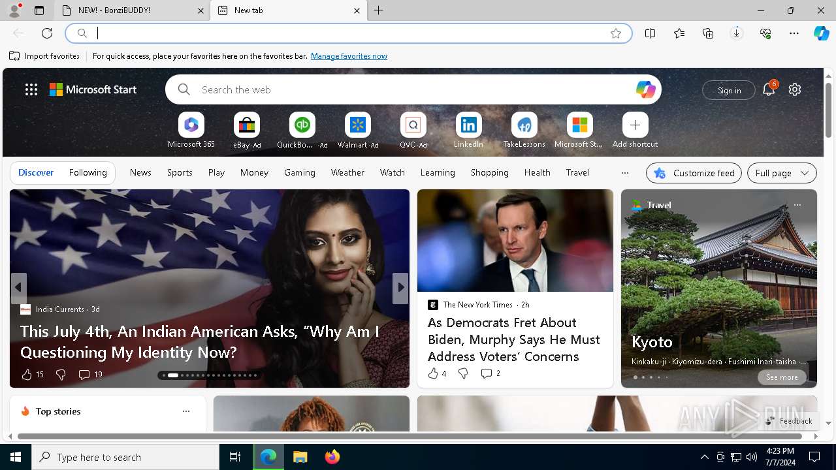
Task: Open the tab actions menu icon
Action: 39,10
